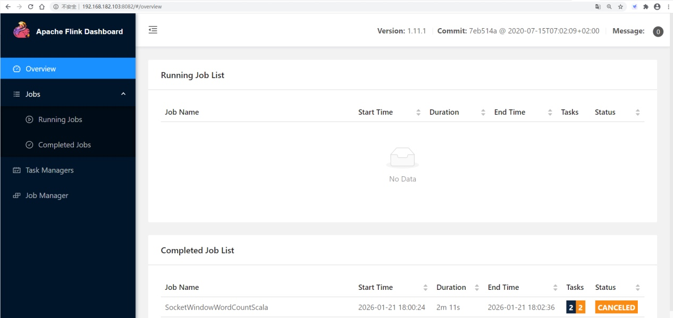Click the message count badge showing 0
Screen dimensions: 673x318
(x=658, y=32)
